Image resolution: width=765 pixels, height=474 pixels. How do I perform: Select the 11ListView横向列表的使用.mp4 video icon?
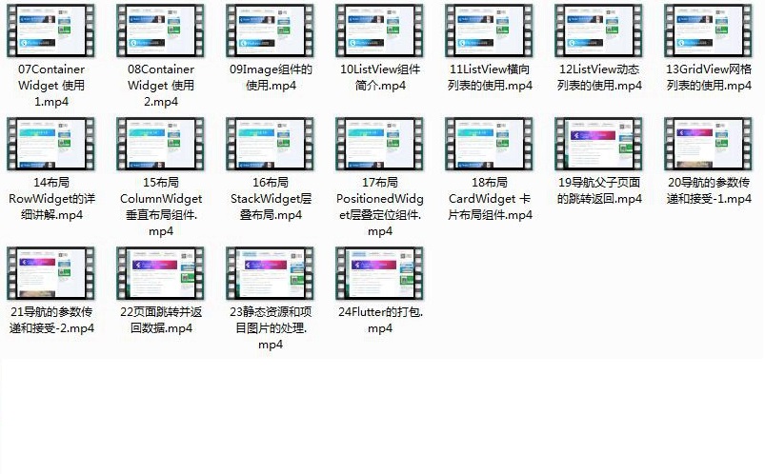490,31
